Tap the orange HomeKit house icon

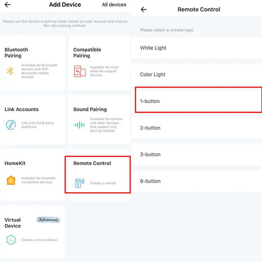point(11,180)
